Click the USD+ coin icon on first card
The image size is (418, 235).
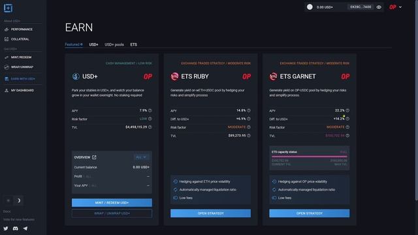[x=76, y=76]
